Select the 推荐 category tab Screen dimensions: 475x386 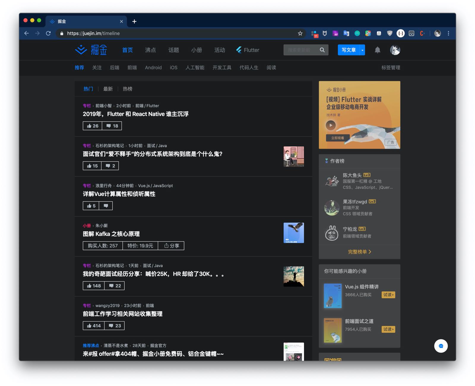point(79,68)
